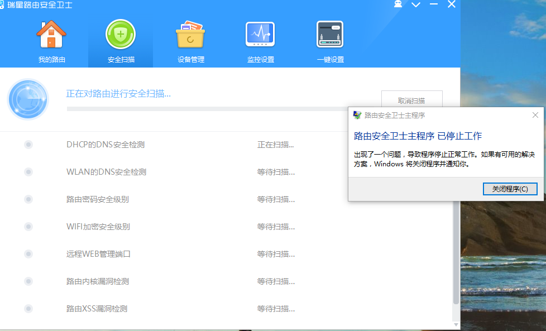Screen dimensions: 546x331
Task: Click the user account icon in title bar
Action: click(398, 4)
